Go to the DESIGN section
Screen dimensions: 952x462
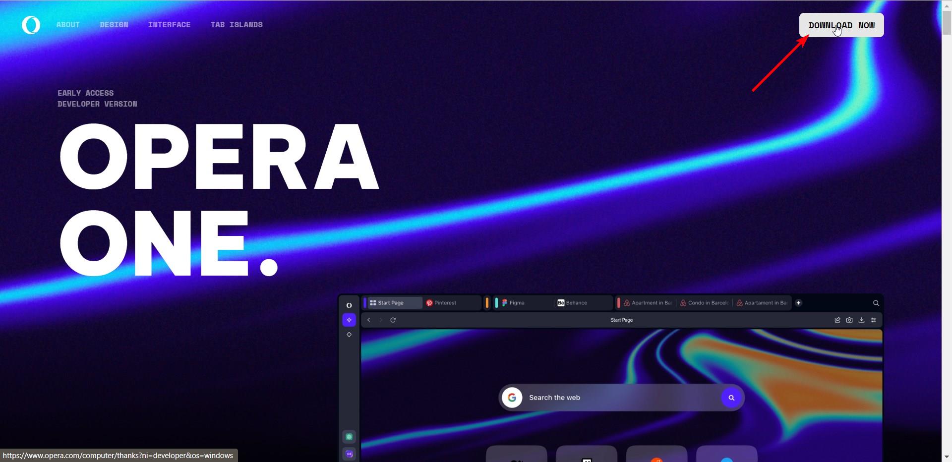114,25
